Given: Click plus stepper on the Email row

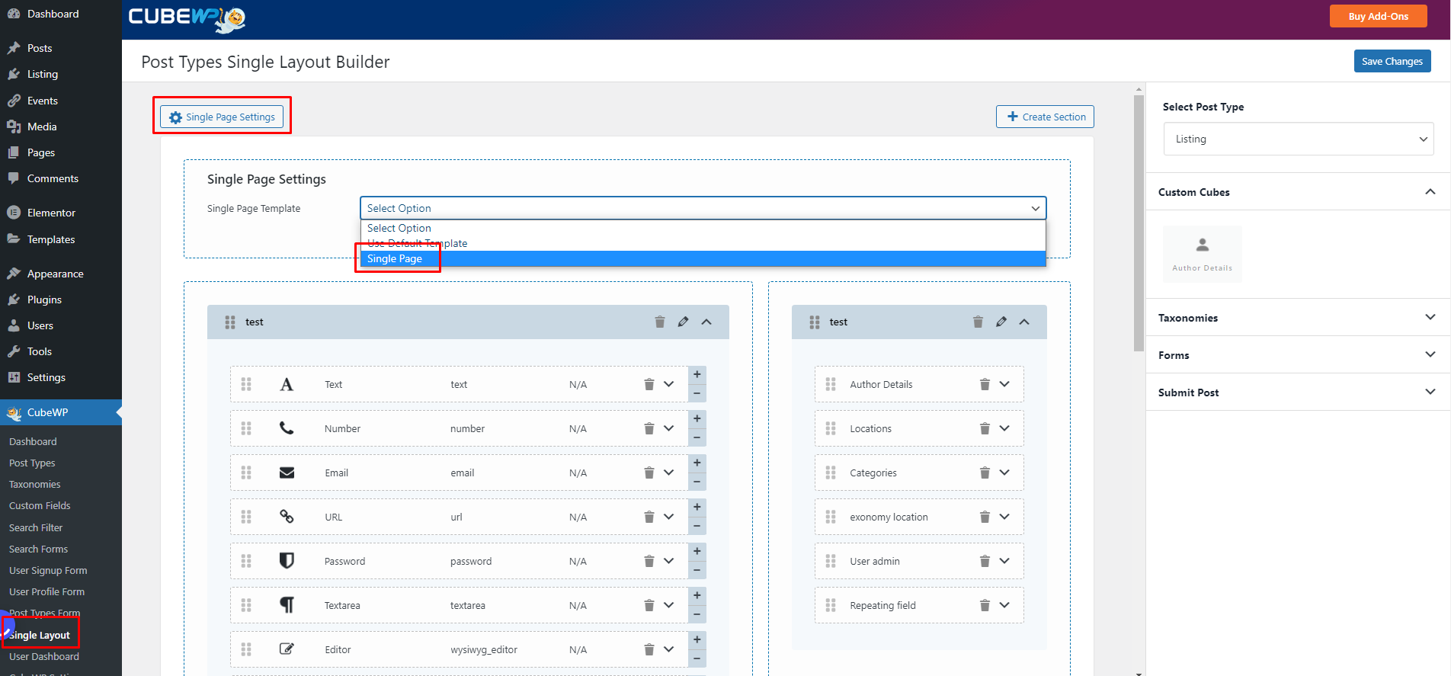Looking at the screenshot, I should (x=697, y=463).
